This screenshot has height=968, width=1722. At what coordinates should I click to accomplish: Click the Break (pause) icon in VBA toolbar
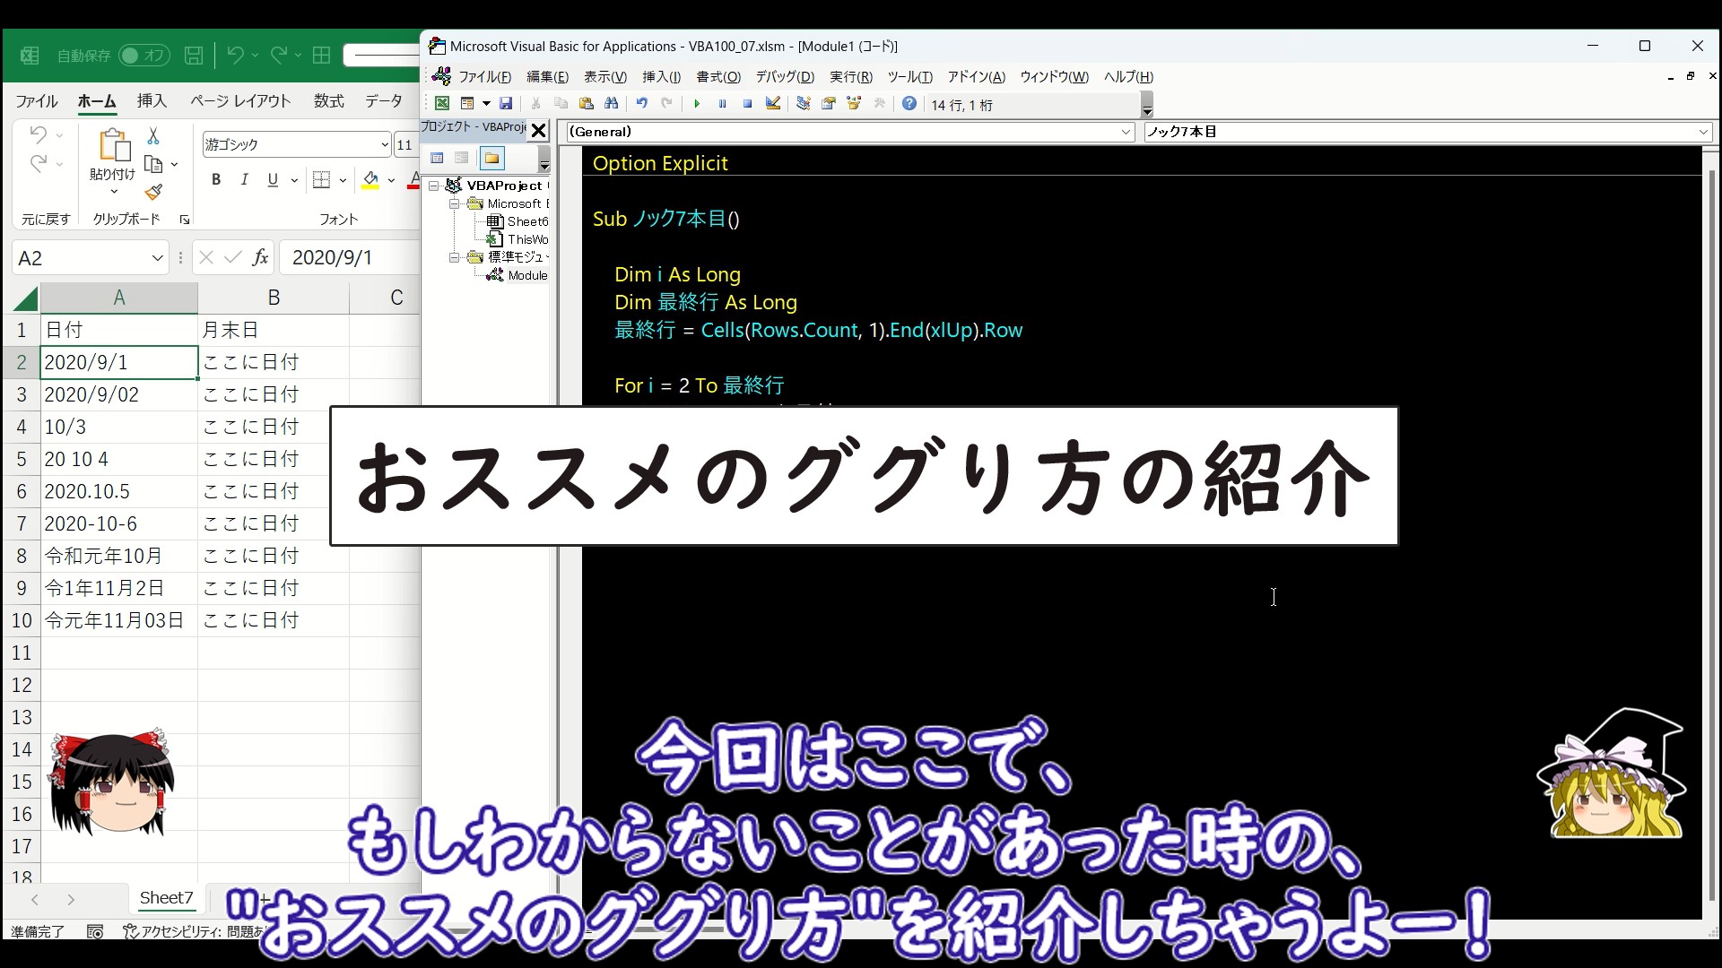pyautogui.click(x=722, y=104)
